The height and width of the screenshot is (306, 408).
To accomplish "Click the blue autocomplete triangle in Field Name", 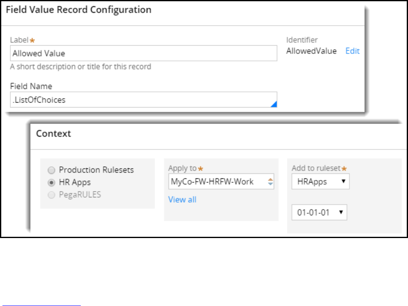I will 274,105.
